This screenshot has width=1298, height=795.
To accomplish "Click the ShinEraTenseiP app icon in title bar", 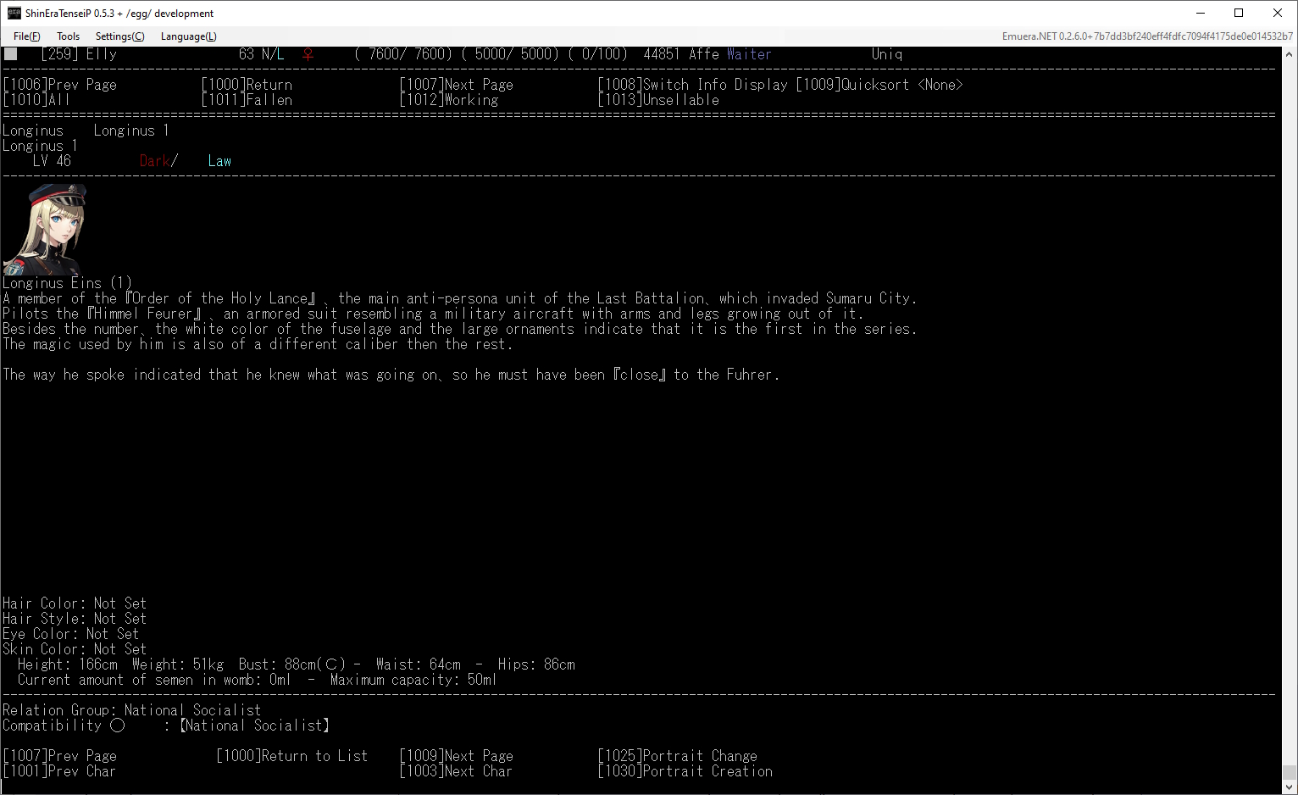I will (14, 13).
